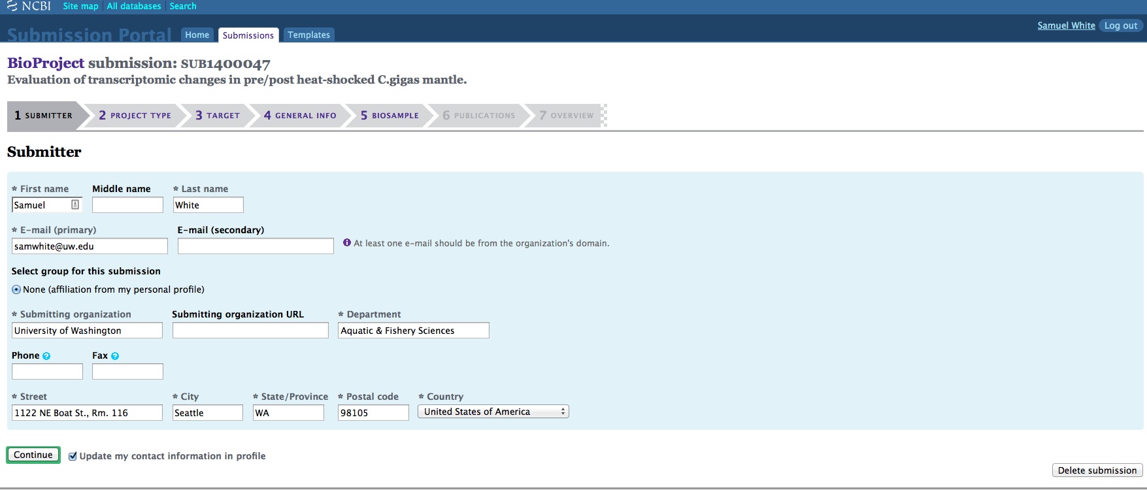This screenshot has height=490, width=1147.
Task: Jump to step 5 BioSample
Action: (x=390, y=116)
